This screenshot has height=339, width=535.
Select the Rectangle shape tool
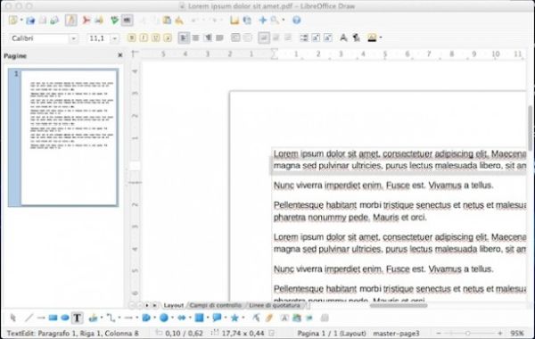(x=53, y=318)
